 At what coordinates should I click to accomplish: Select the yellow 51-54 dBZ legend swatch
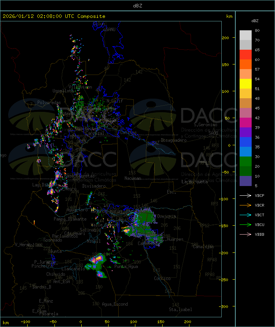[x=245, y=84]
